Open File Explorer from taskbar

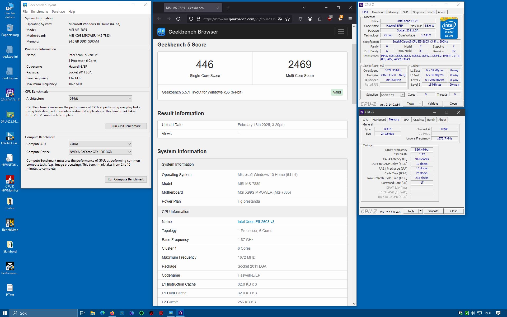[x=92, y=313]
